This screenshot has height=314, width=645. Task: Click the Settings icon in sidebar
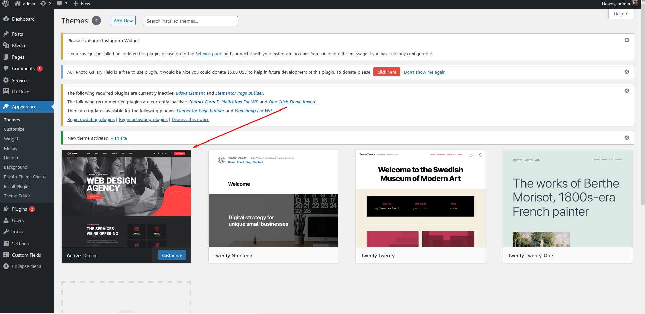pyautogui.click(x=6, y=244)
